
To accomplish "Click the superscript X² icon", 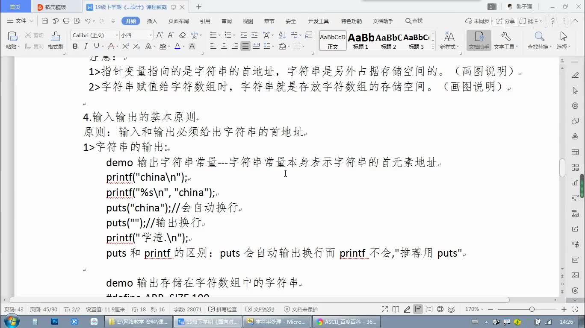I will point(125,47).
